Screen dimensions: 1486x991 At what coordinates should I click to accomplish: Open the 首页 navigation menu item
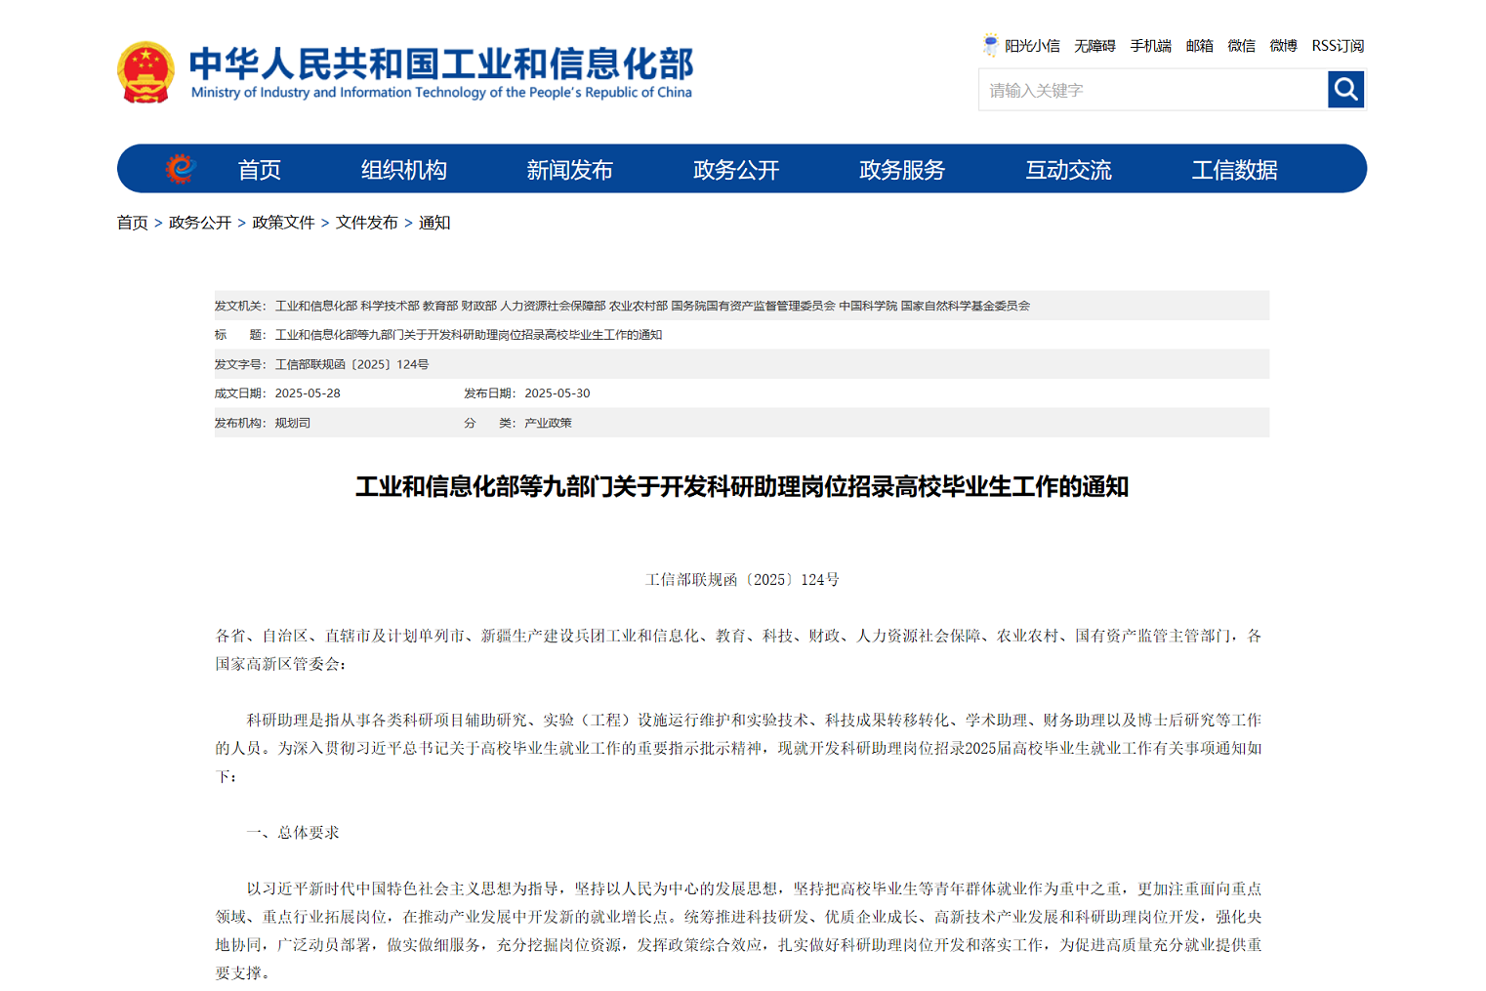click(259, 170)
